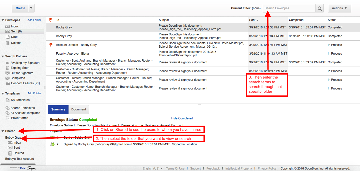This screenshot has width=360, height=171.
Task: Select the Customer - Tester envelope row
Action: point(203,80)
